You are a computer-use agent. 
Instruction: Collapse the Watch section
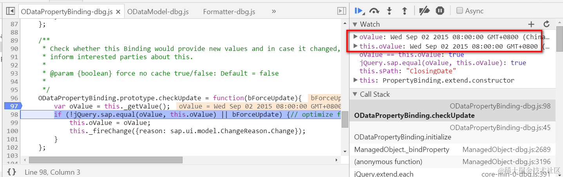[355, 24]
